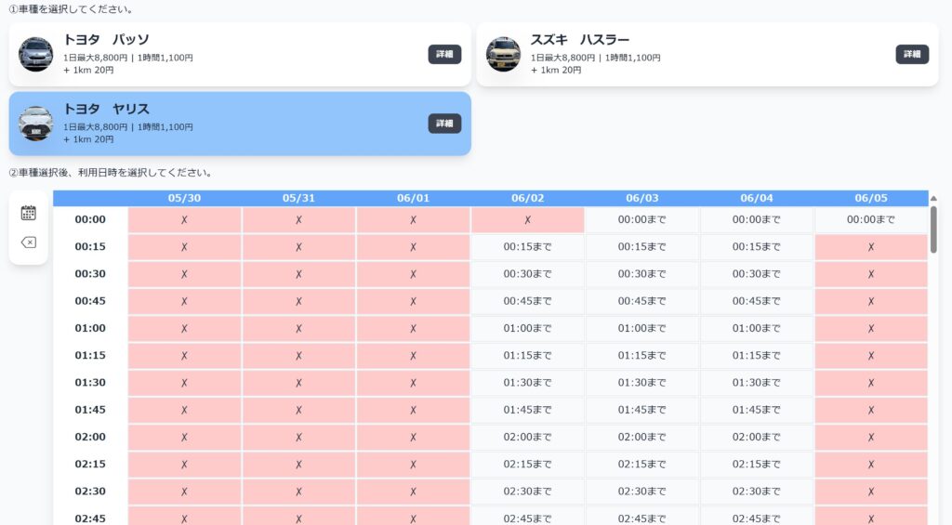This screenshot has width=952, height=525.
Task: Click the 05/30 date column header
Action: [x=185, y=199]
